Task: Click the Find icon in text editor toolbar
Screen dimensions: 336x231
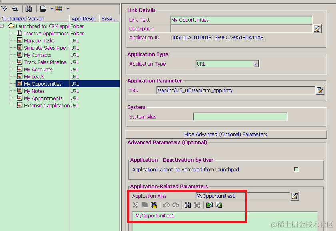Action: (x=188, y=205)
